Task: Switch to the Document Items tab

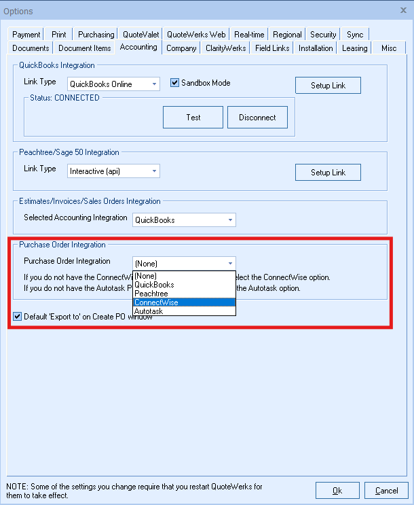Action: 84,48
